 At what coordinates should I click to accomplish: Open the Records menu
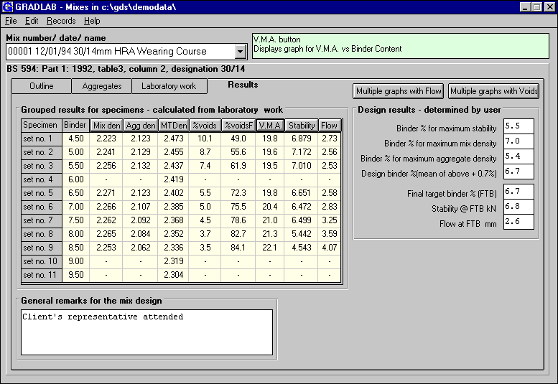pyautogui.click(x=61, y=21)
